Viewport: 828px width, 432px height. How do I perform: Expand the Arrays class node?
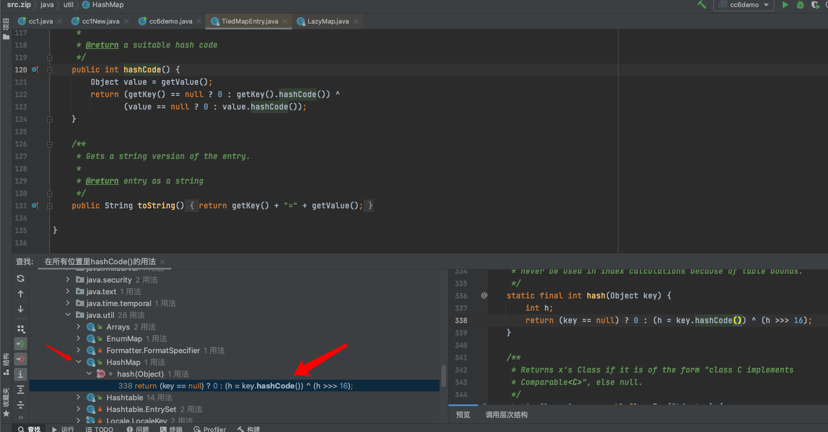(78, 327)
